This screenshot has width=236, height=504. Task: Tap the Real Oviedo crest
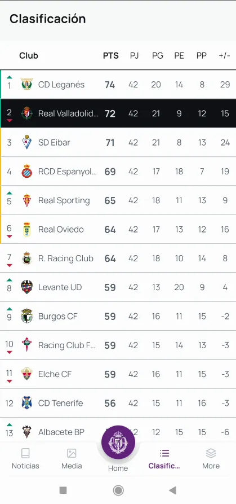(26, 229)
